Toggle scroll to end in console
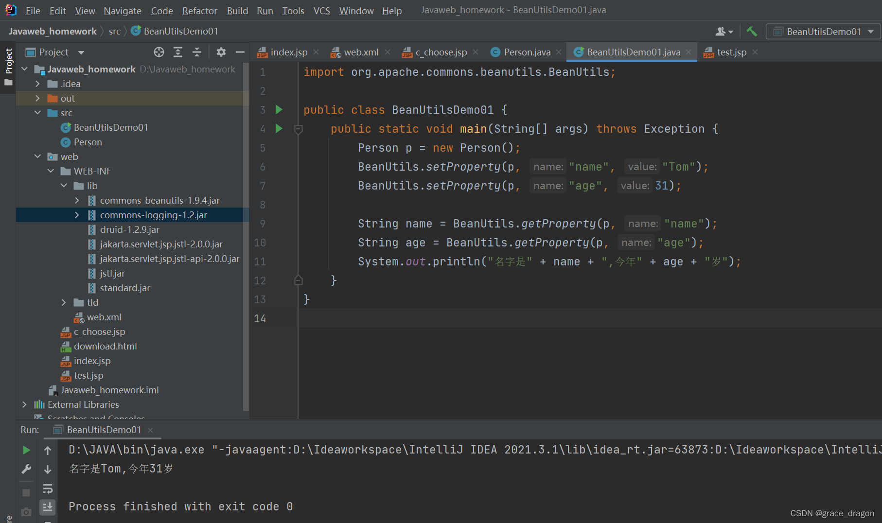The width and height of the screenshot is (882, 523). coord(48,507)
